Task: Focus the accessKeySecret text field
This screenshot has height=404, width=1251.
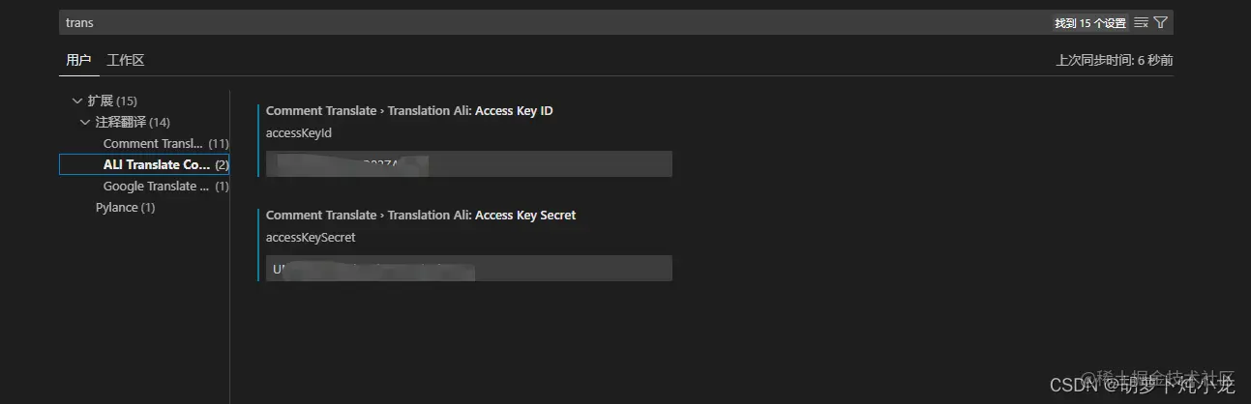Action: pyautogui.click(x=469, y=268)
